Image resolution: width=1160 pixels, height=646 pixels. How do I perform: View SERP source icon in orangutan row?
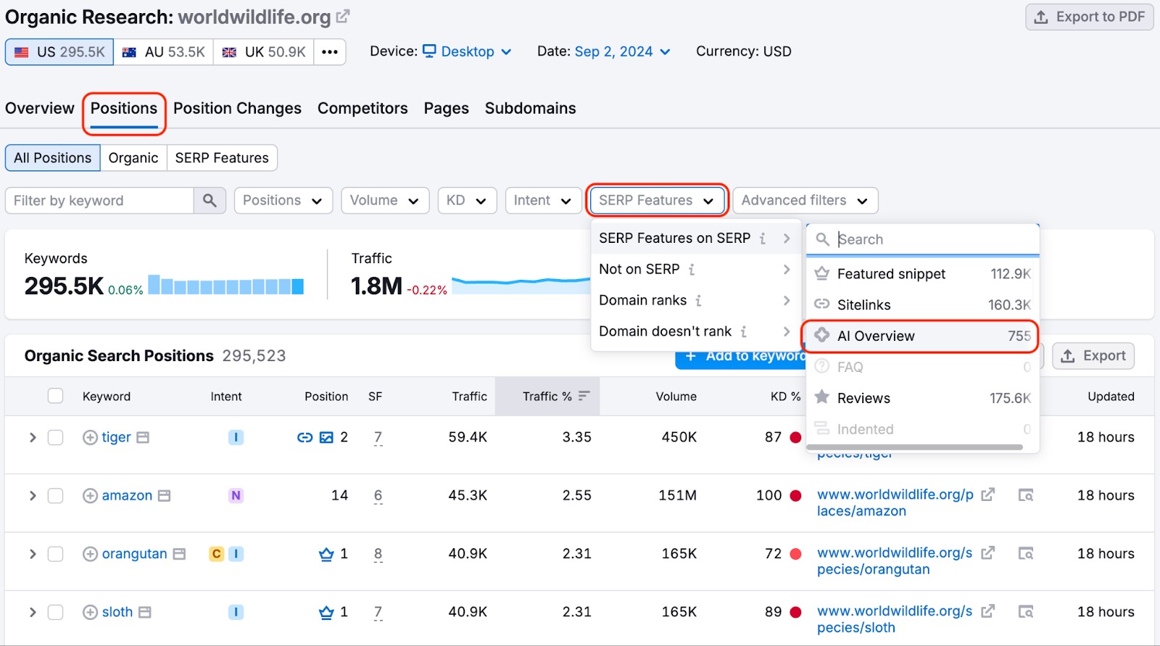click(x=1026, y=554)
